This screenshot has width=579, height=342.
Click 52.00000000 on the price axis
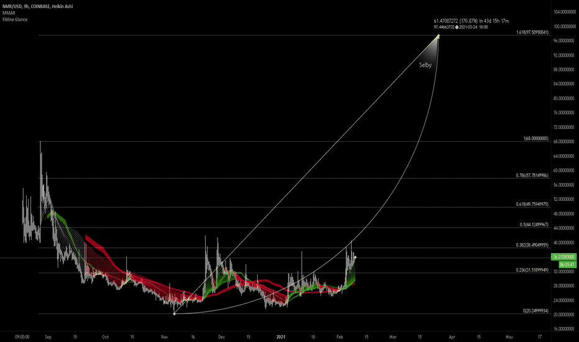click(x=564, y=199)
